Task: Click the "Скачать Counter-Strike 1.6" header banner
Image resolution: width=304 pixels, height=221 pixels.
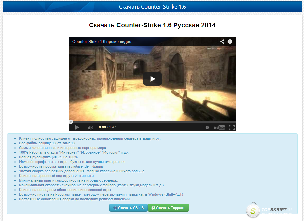Action: coord(152,7)
